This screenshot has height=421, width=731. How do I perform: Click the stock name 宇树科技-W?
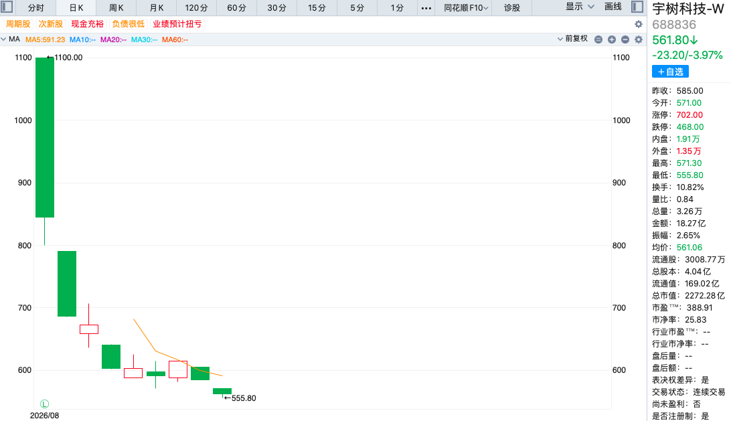[688, 9]
